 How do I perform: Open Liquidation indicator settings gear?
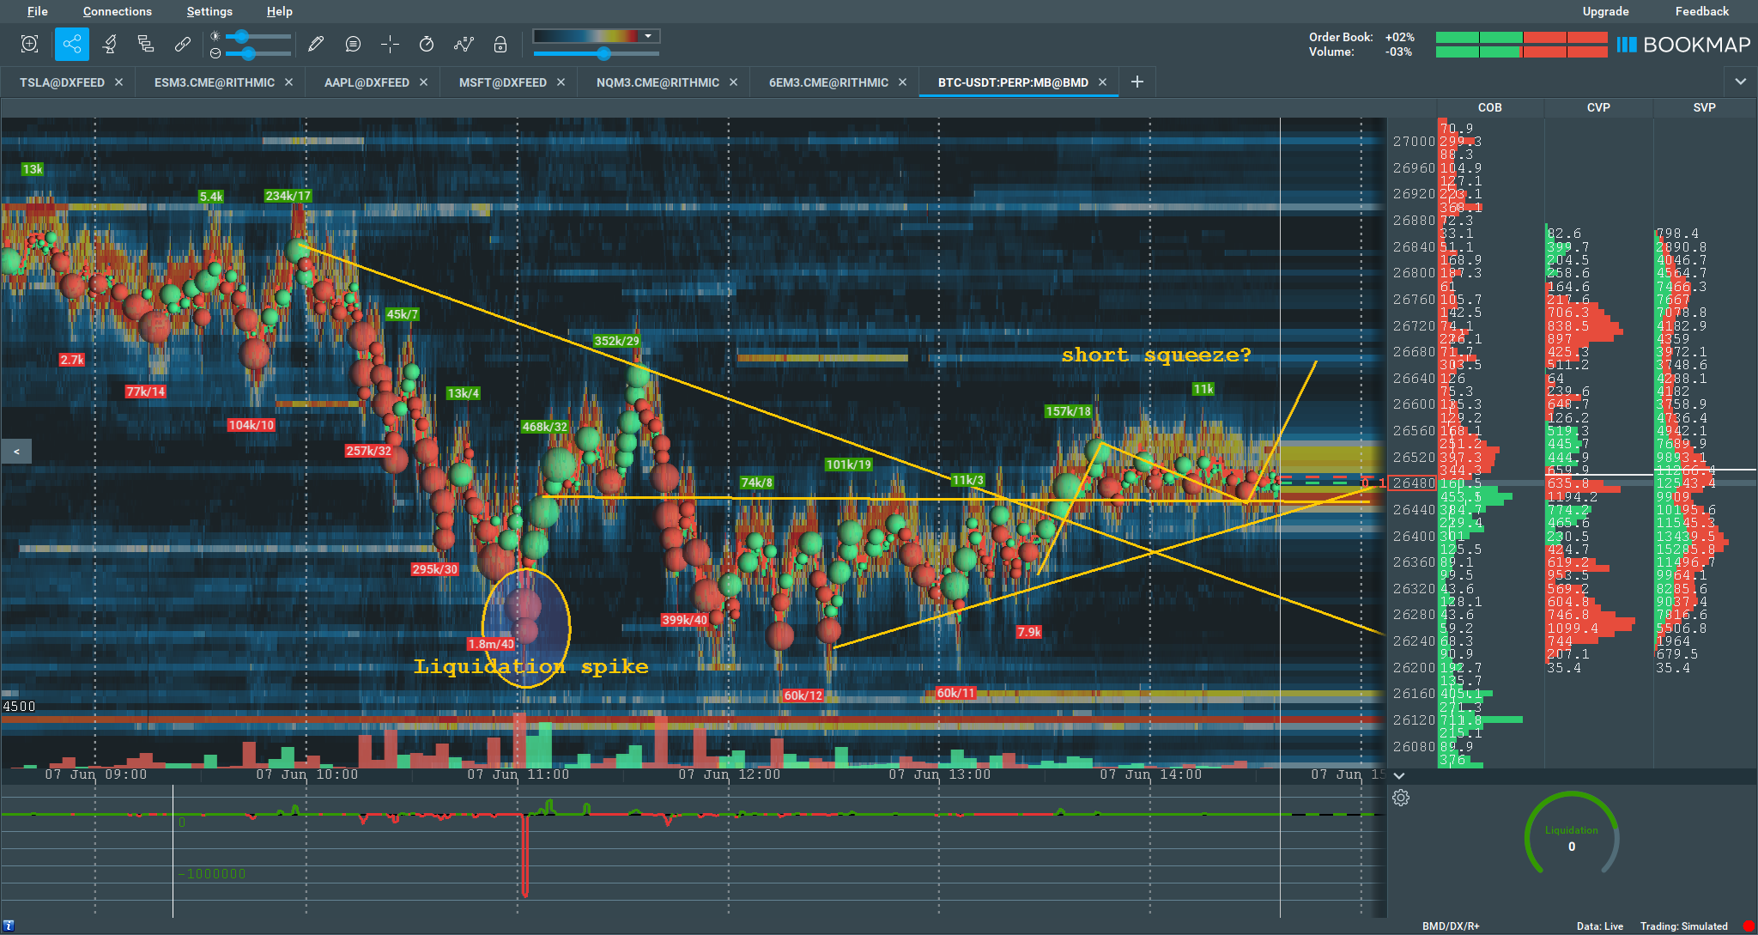coord(1401,798)
